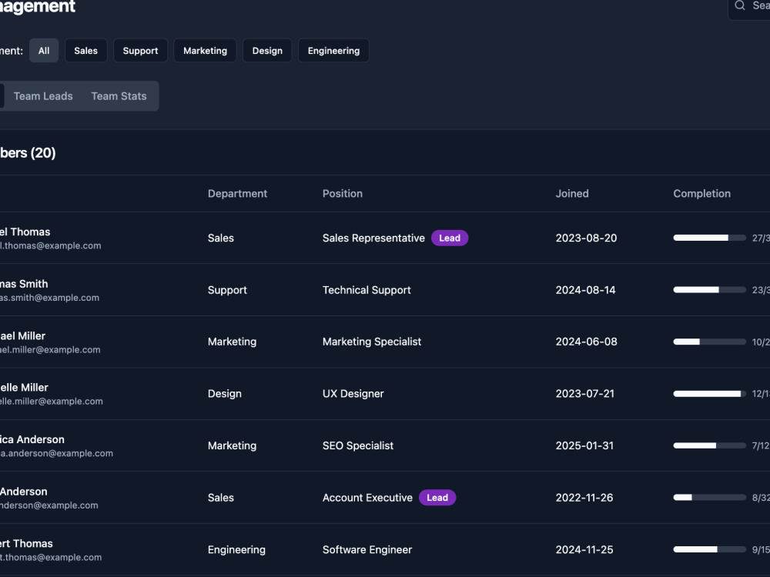The width and height of the screenshot is (770, 577).
Task: Click joined date 2024-11-25
Action: (x=584, y=549)
